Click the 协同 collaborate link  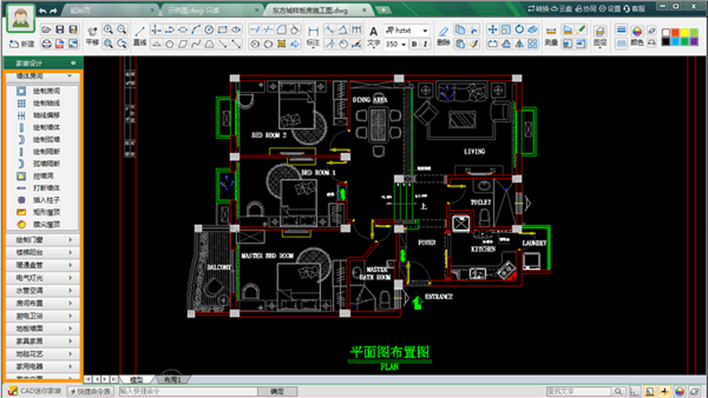[x=585, y=9]
